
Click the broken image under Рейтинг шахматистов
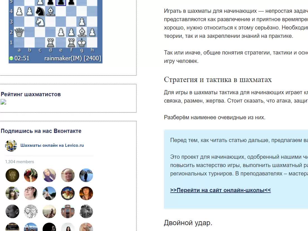[3, 102]
